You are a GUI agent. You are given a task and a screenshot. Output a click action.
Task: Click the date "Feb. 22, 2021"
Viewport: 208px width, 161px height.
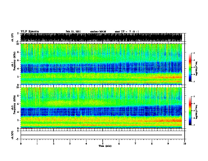(x=73, y=32)
